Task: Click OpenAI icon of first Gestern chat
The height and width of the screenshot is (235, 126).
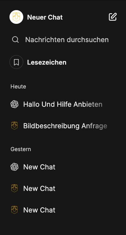Action: pyautogui.click(x=14, y=167)
